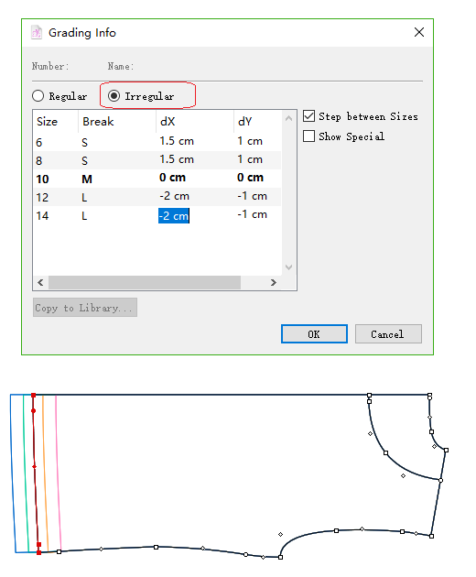Viewport: 476px width, 577px height.
Task: Click the top red grading point
Action: (34, 396)
